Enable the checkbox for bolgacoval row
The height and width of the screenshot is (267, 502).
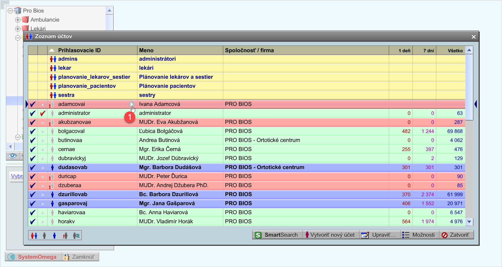click(32, 131)
